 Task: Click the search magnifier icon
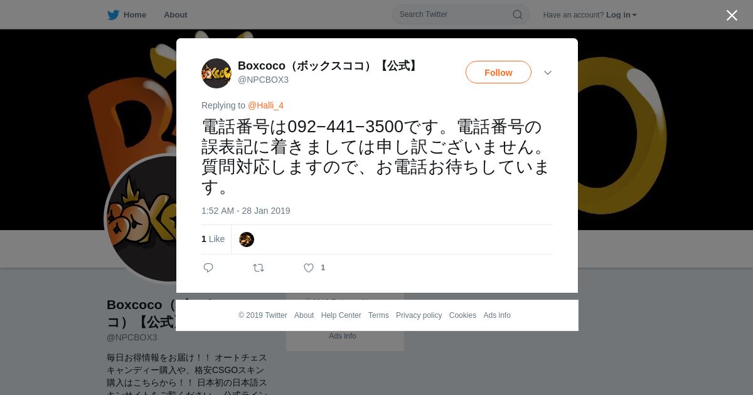point(518,14)
